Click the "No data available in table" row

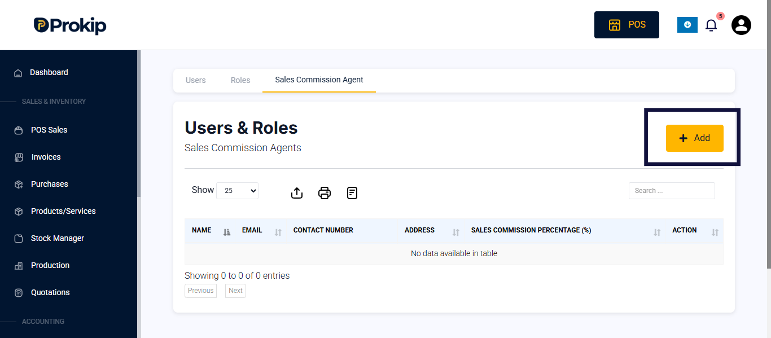pos(454,254)
